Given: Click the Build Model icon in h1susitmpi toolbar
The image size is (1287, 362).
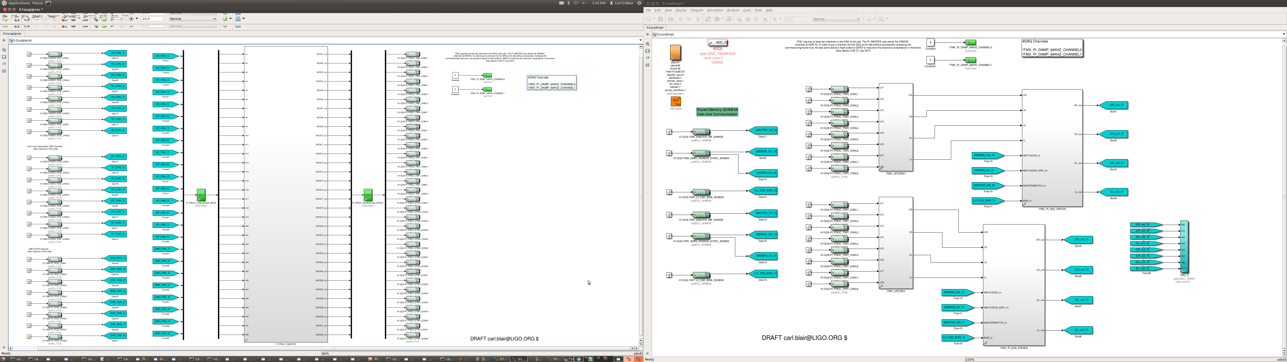Looking at the screenshot, I should click(x=881, y=19).
